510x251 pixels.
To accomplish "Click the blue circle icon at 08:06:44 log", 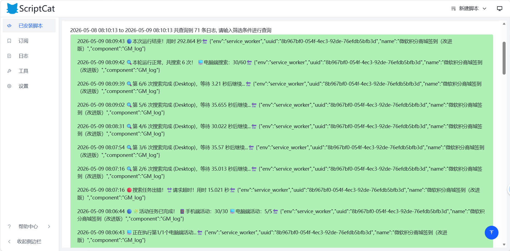I will [x=129, y=211].
